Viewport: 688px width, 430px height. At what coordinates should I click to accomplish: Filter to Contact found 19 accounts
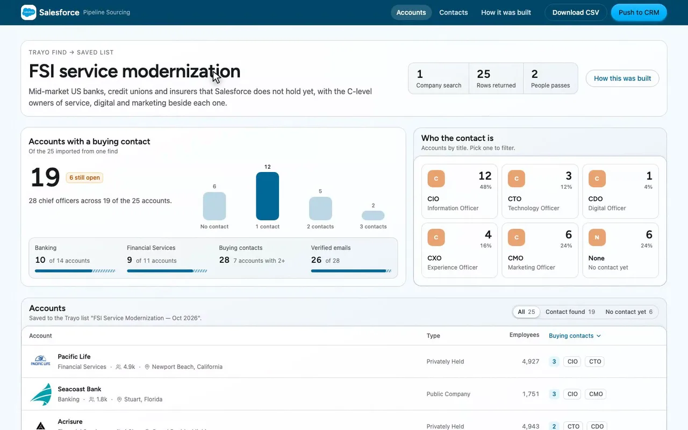click(x=570, y=312)
